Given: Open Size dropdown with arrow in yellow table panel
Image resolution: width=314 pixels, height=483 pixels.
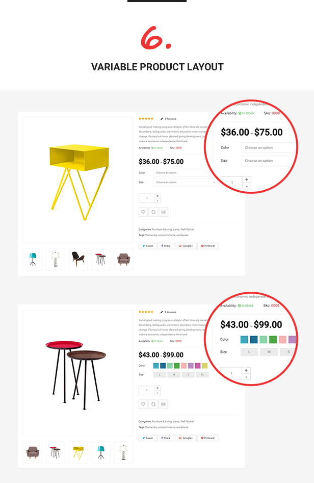Looking at the screenshot, I should click(185, 183).
